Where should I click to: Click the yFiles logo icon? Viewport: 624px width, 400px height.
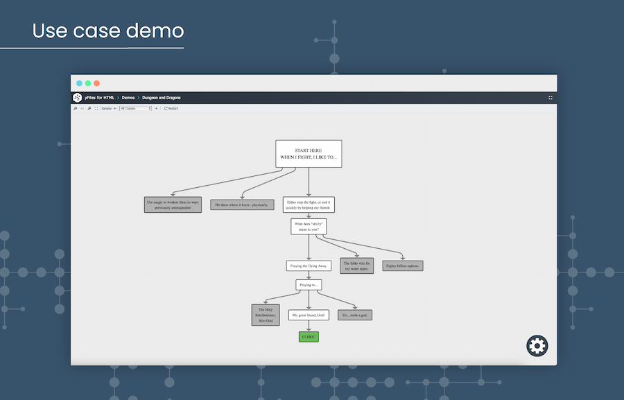click(x=78, y=98)
